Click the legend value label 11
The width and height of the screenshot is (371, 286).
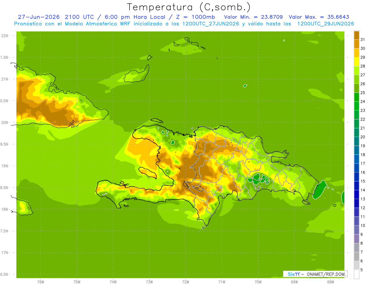363,217
